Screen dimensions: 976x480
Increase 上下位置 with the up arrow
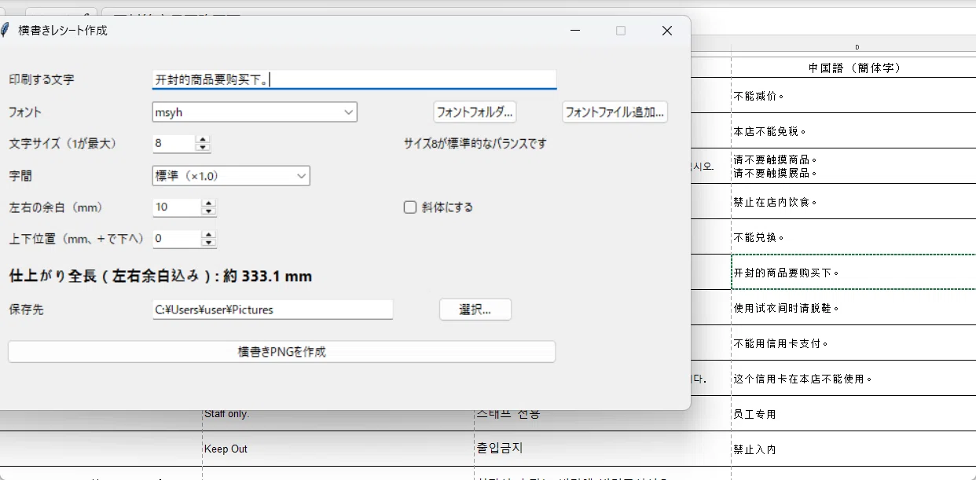click(208, 235)
